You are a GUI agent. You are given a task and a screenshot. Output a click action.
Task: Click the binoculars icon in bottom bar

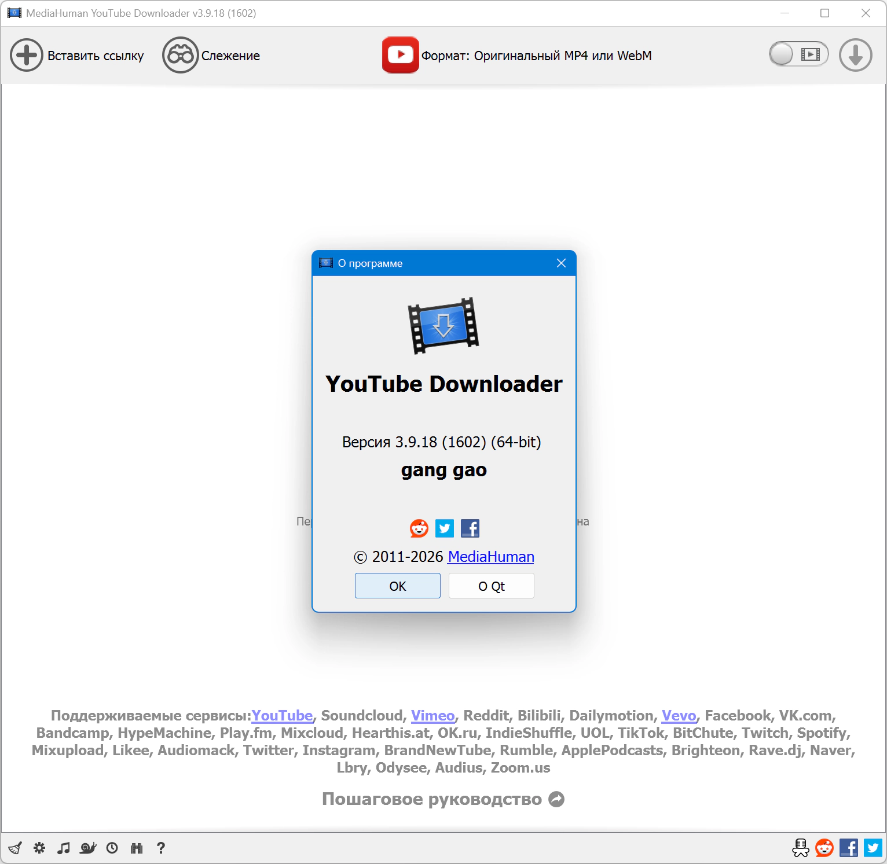(137, 848)
